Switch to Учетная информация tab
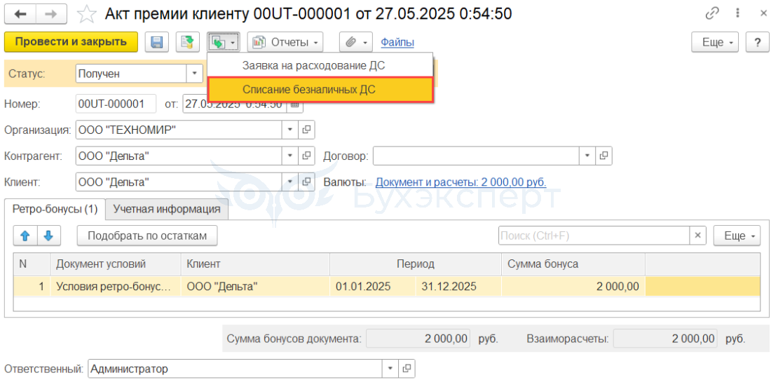The image size is (771, 387). coord(167,208)
